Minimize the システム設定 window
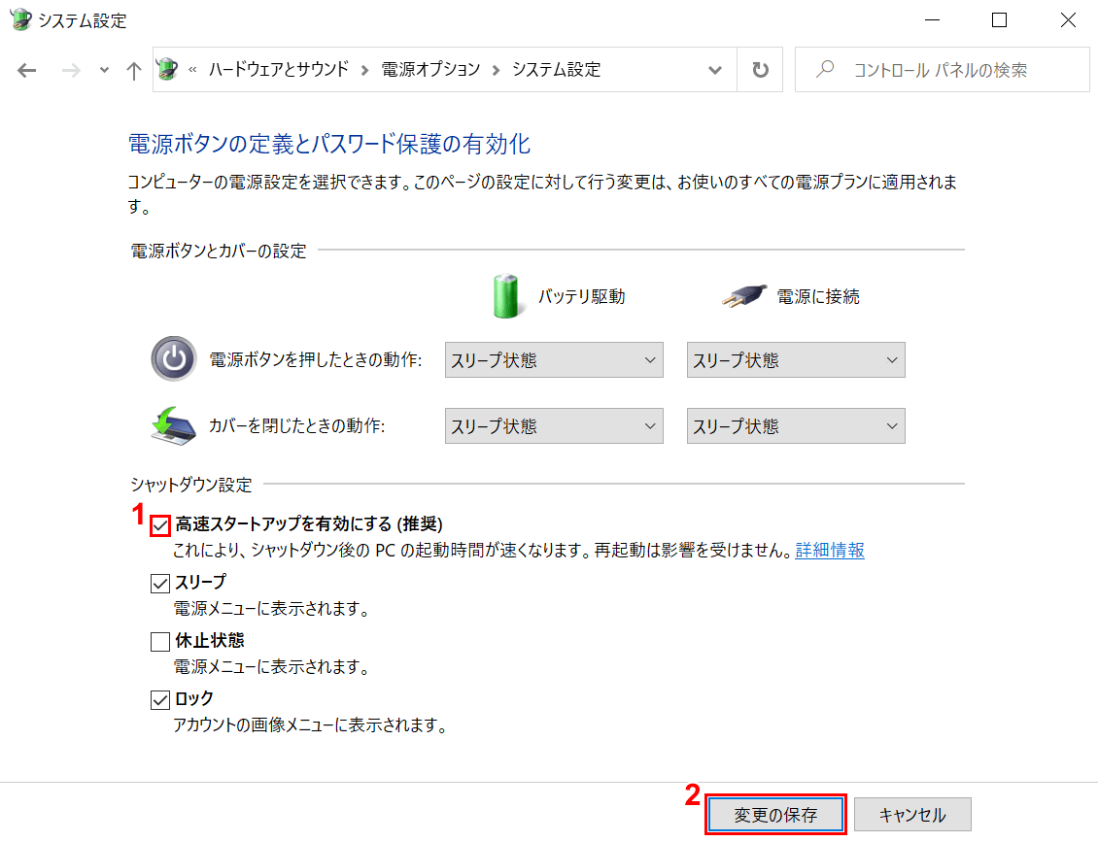 932,20
